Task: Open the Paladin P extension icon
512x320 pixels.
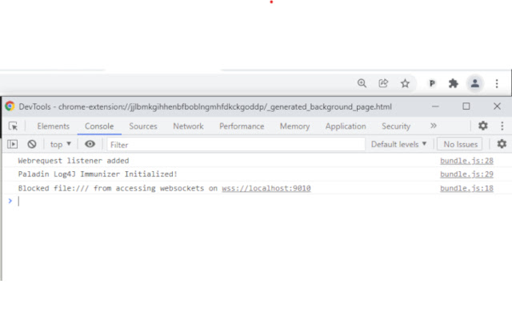Action: pos(432,83)
